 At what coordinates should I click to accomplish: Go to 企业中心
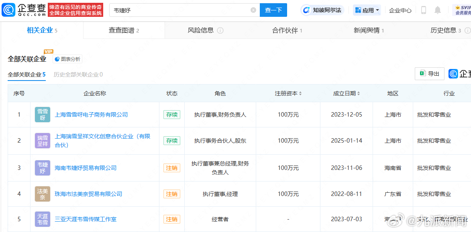400,10
